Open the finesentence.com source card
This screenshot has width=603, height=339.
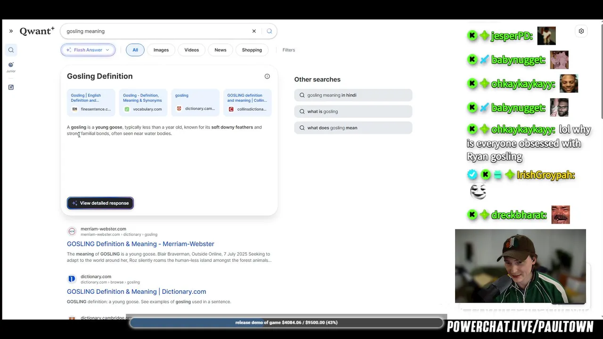[91, 102]
